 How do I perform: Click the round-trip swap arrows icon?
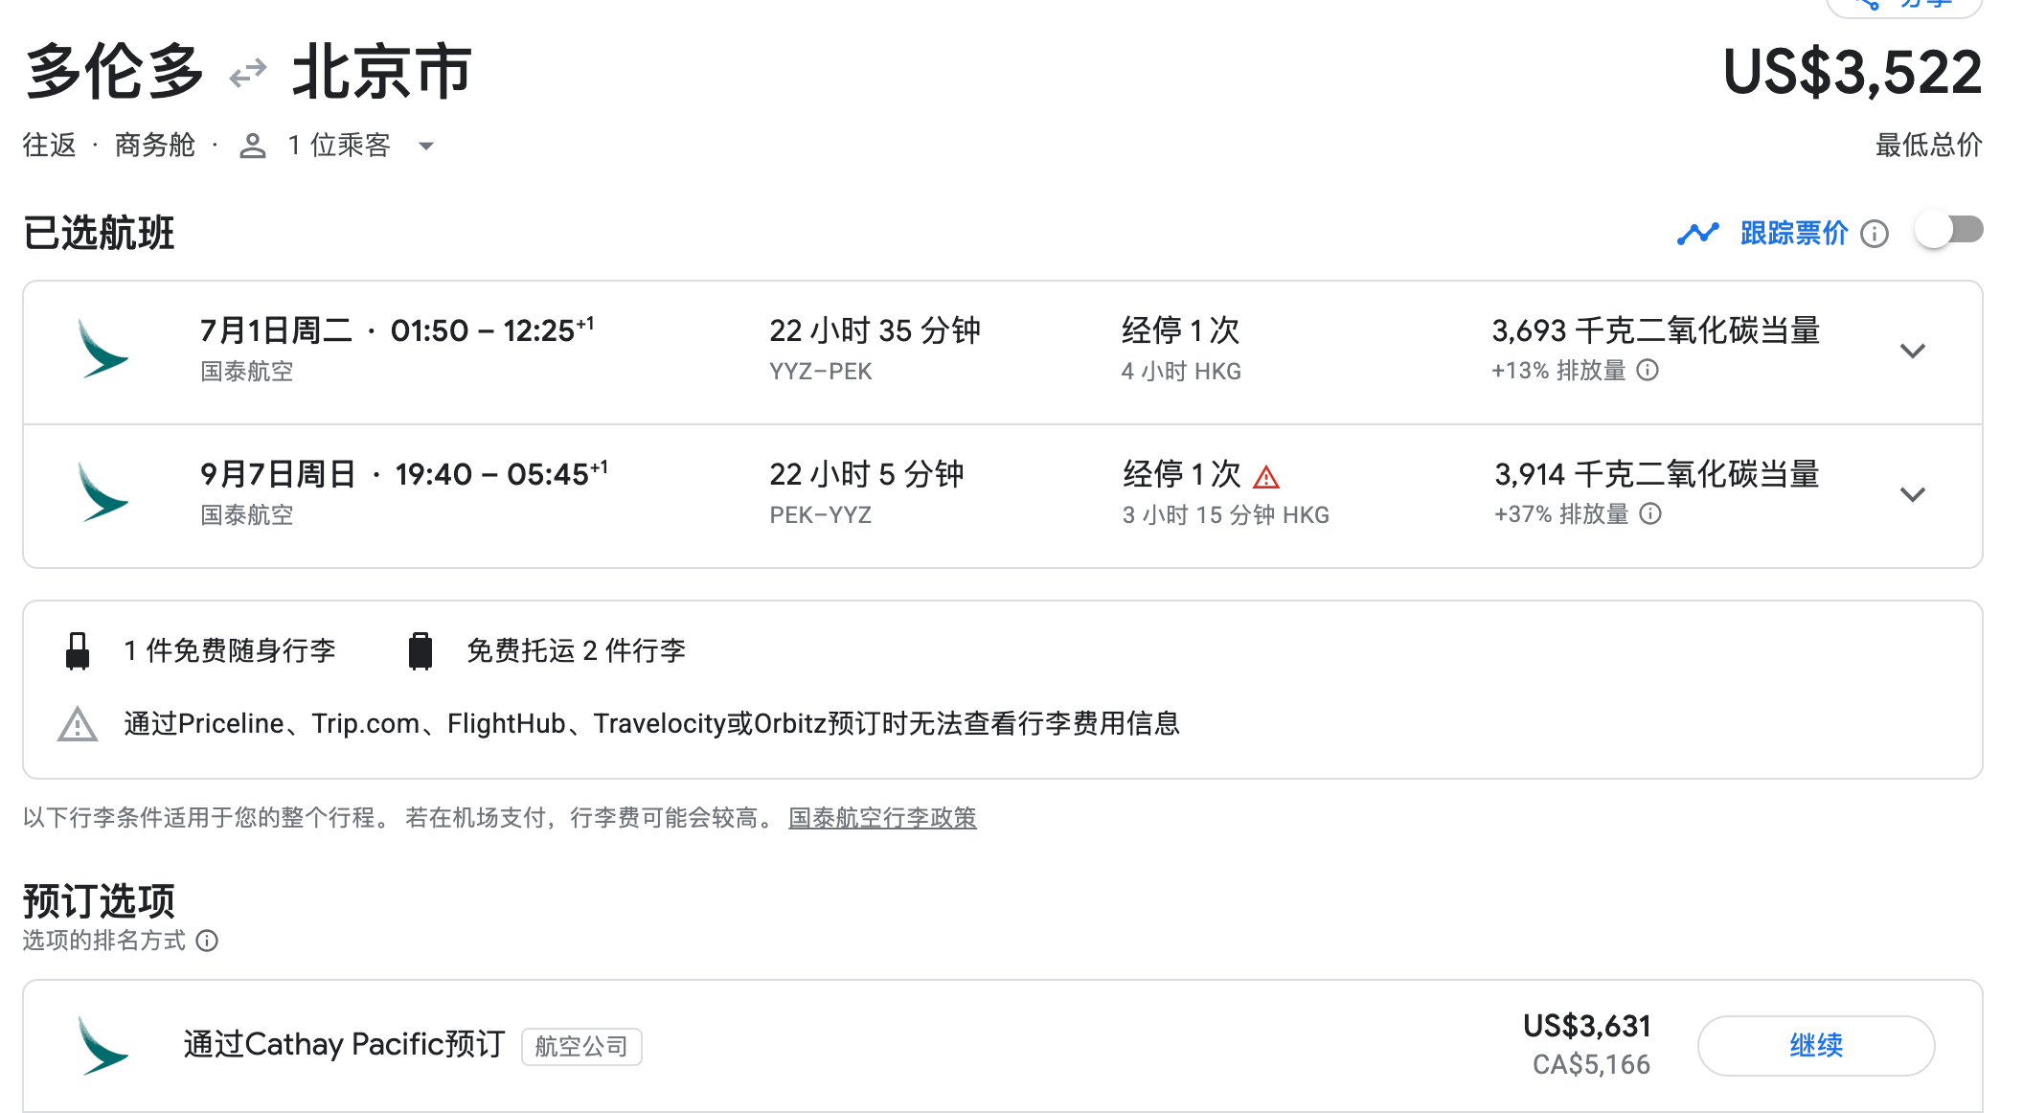(248, 73)
